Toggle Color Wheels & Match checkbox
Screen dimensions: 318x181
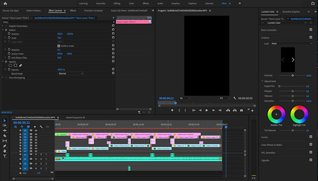click(x=311, y=145)
